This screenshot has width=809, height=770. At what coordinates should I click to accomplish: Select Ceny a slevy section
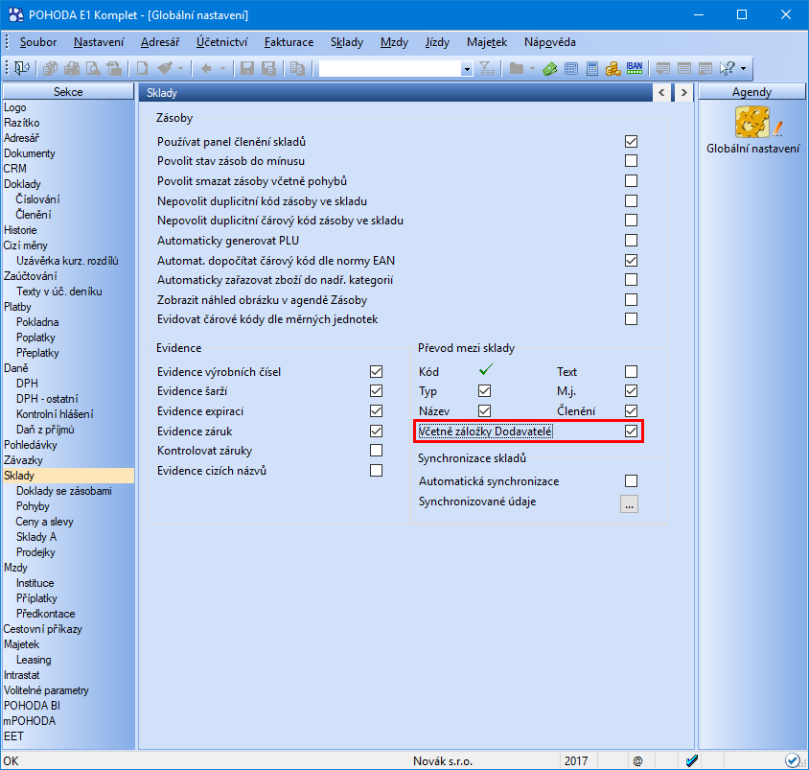click(x=45, y=522)
